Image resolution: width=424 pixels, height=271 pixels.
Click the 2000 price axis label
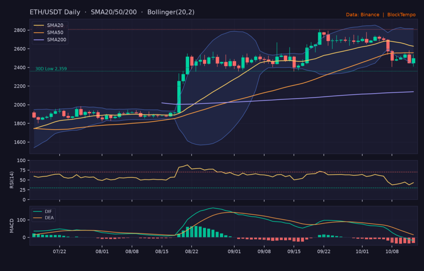click(x=20, y=105)
